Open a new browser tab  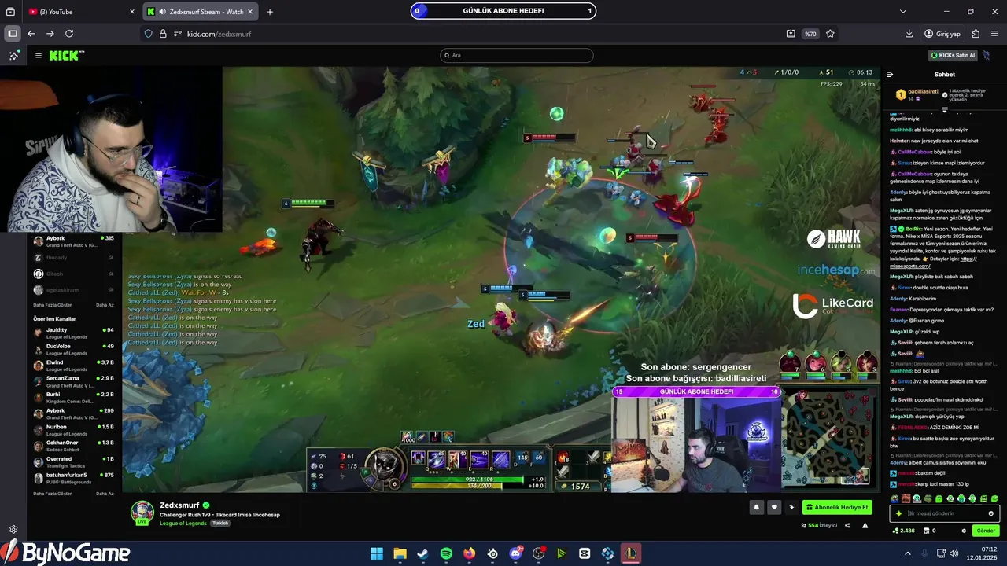(270, 12)
